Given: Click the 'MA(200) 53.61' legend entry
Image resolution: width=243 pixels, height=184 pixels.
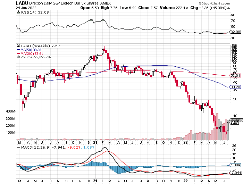Looking at the screenshot, I should click(32, 53).
